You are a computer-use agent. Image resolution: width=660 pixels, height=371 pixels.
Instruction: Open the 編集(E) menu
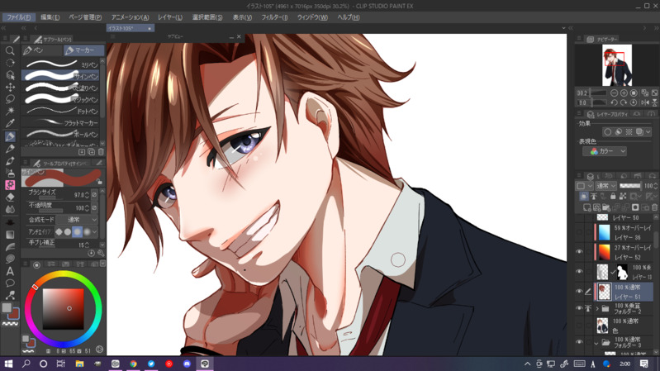(x=50, y=17)
